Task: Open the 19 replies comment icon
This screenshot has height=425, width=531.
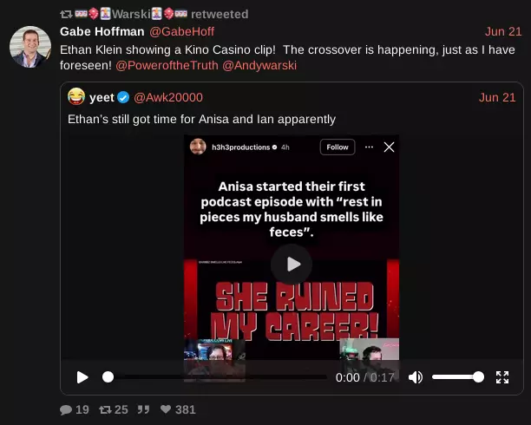Action: coord(66,409)
